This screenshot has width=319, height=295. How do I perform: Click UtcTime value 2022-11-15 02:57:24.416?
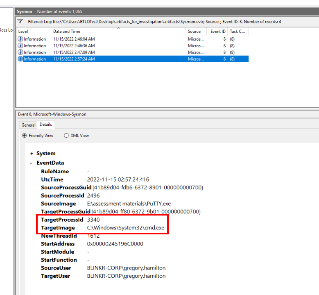coord(118,179)
